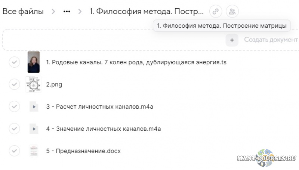Mark the checkbox for 5 - Предназначение.docx
299x170 pixels.
14,151
